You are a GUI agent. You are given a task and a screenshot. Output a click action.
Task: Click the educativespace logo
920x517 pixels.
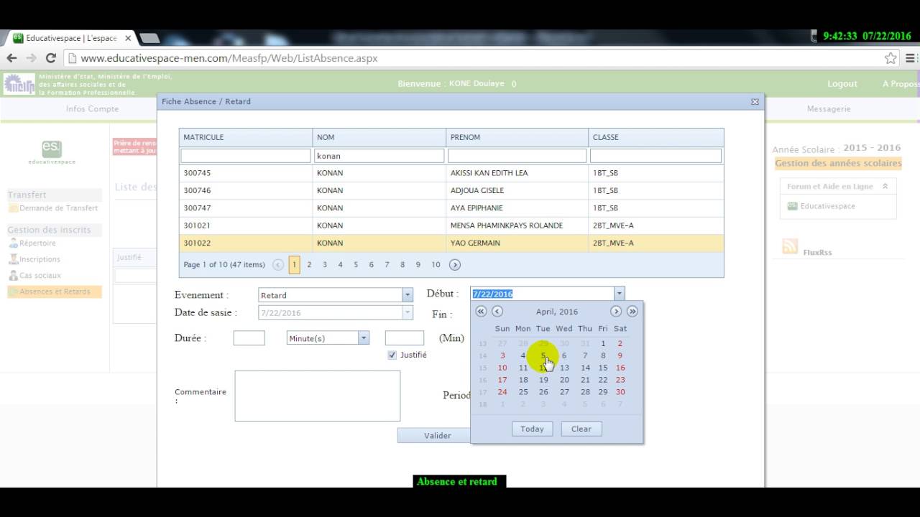52,152
